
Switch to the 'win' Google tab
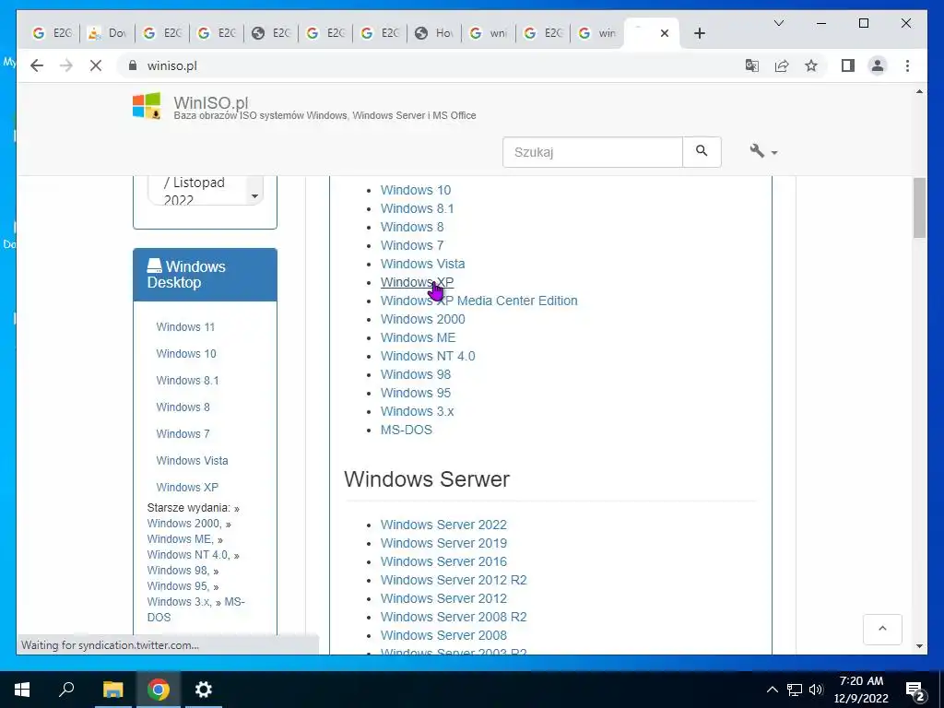[597, 33]
